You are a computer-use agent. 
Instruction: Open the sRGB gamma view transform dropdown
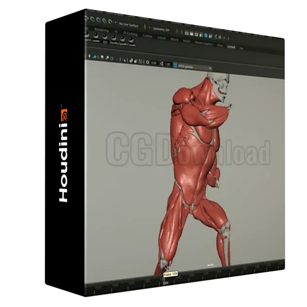(x=195, y=67)
